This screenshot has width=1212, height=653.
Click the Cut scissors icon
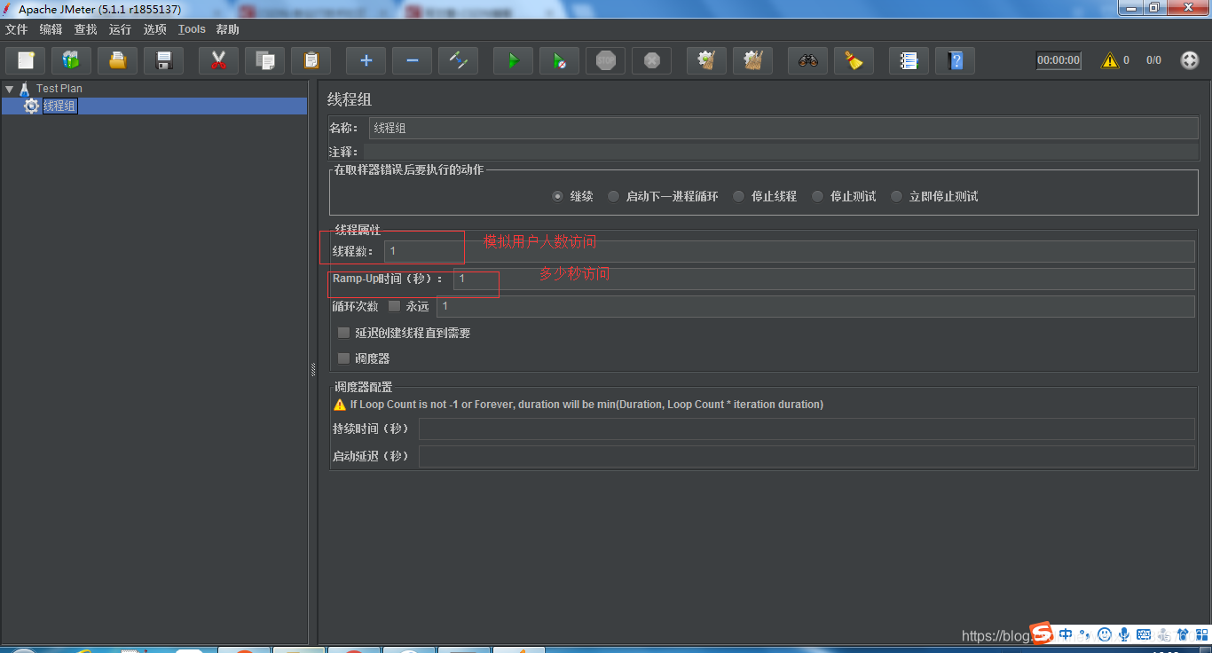218,60
